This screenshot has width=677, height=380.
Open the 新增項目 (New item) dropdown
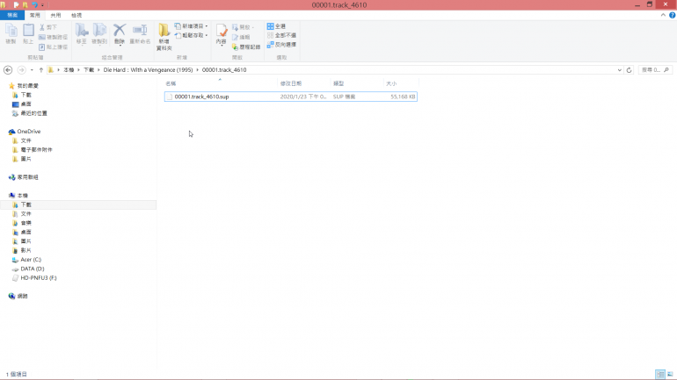(x=192, y=26)
